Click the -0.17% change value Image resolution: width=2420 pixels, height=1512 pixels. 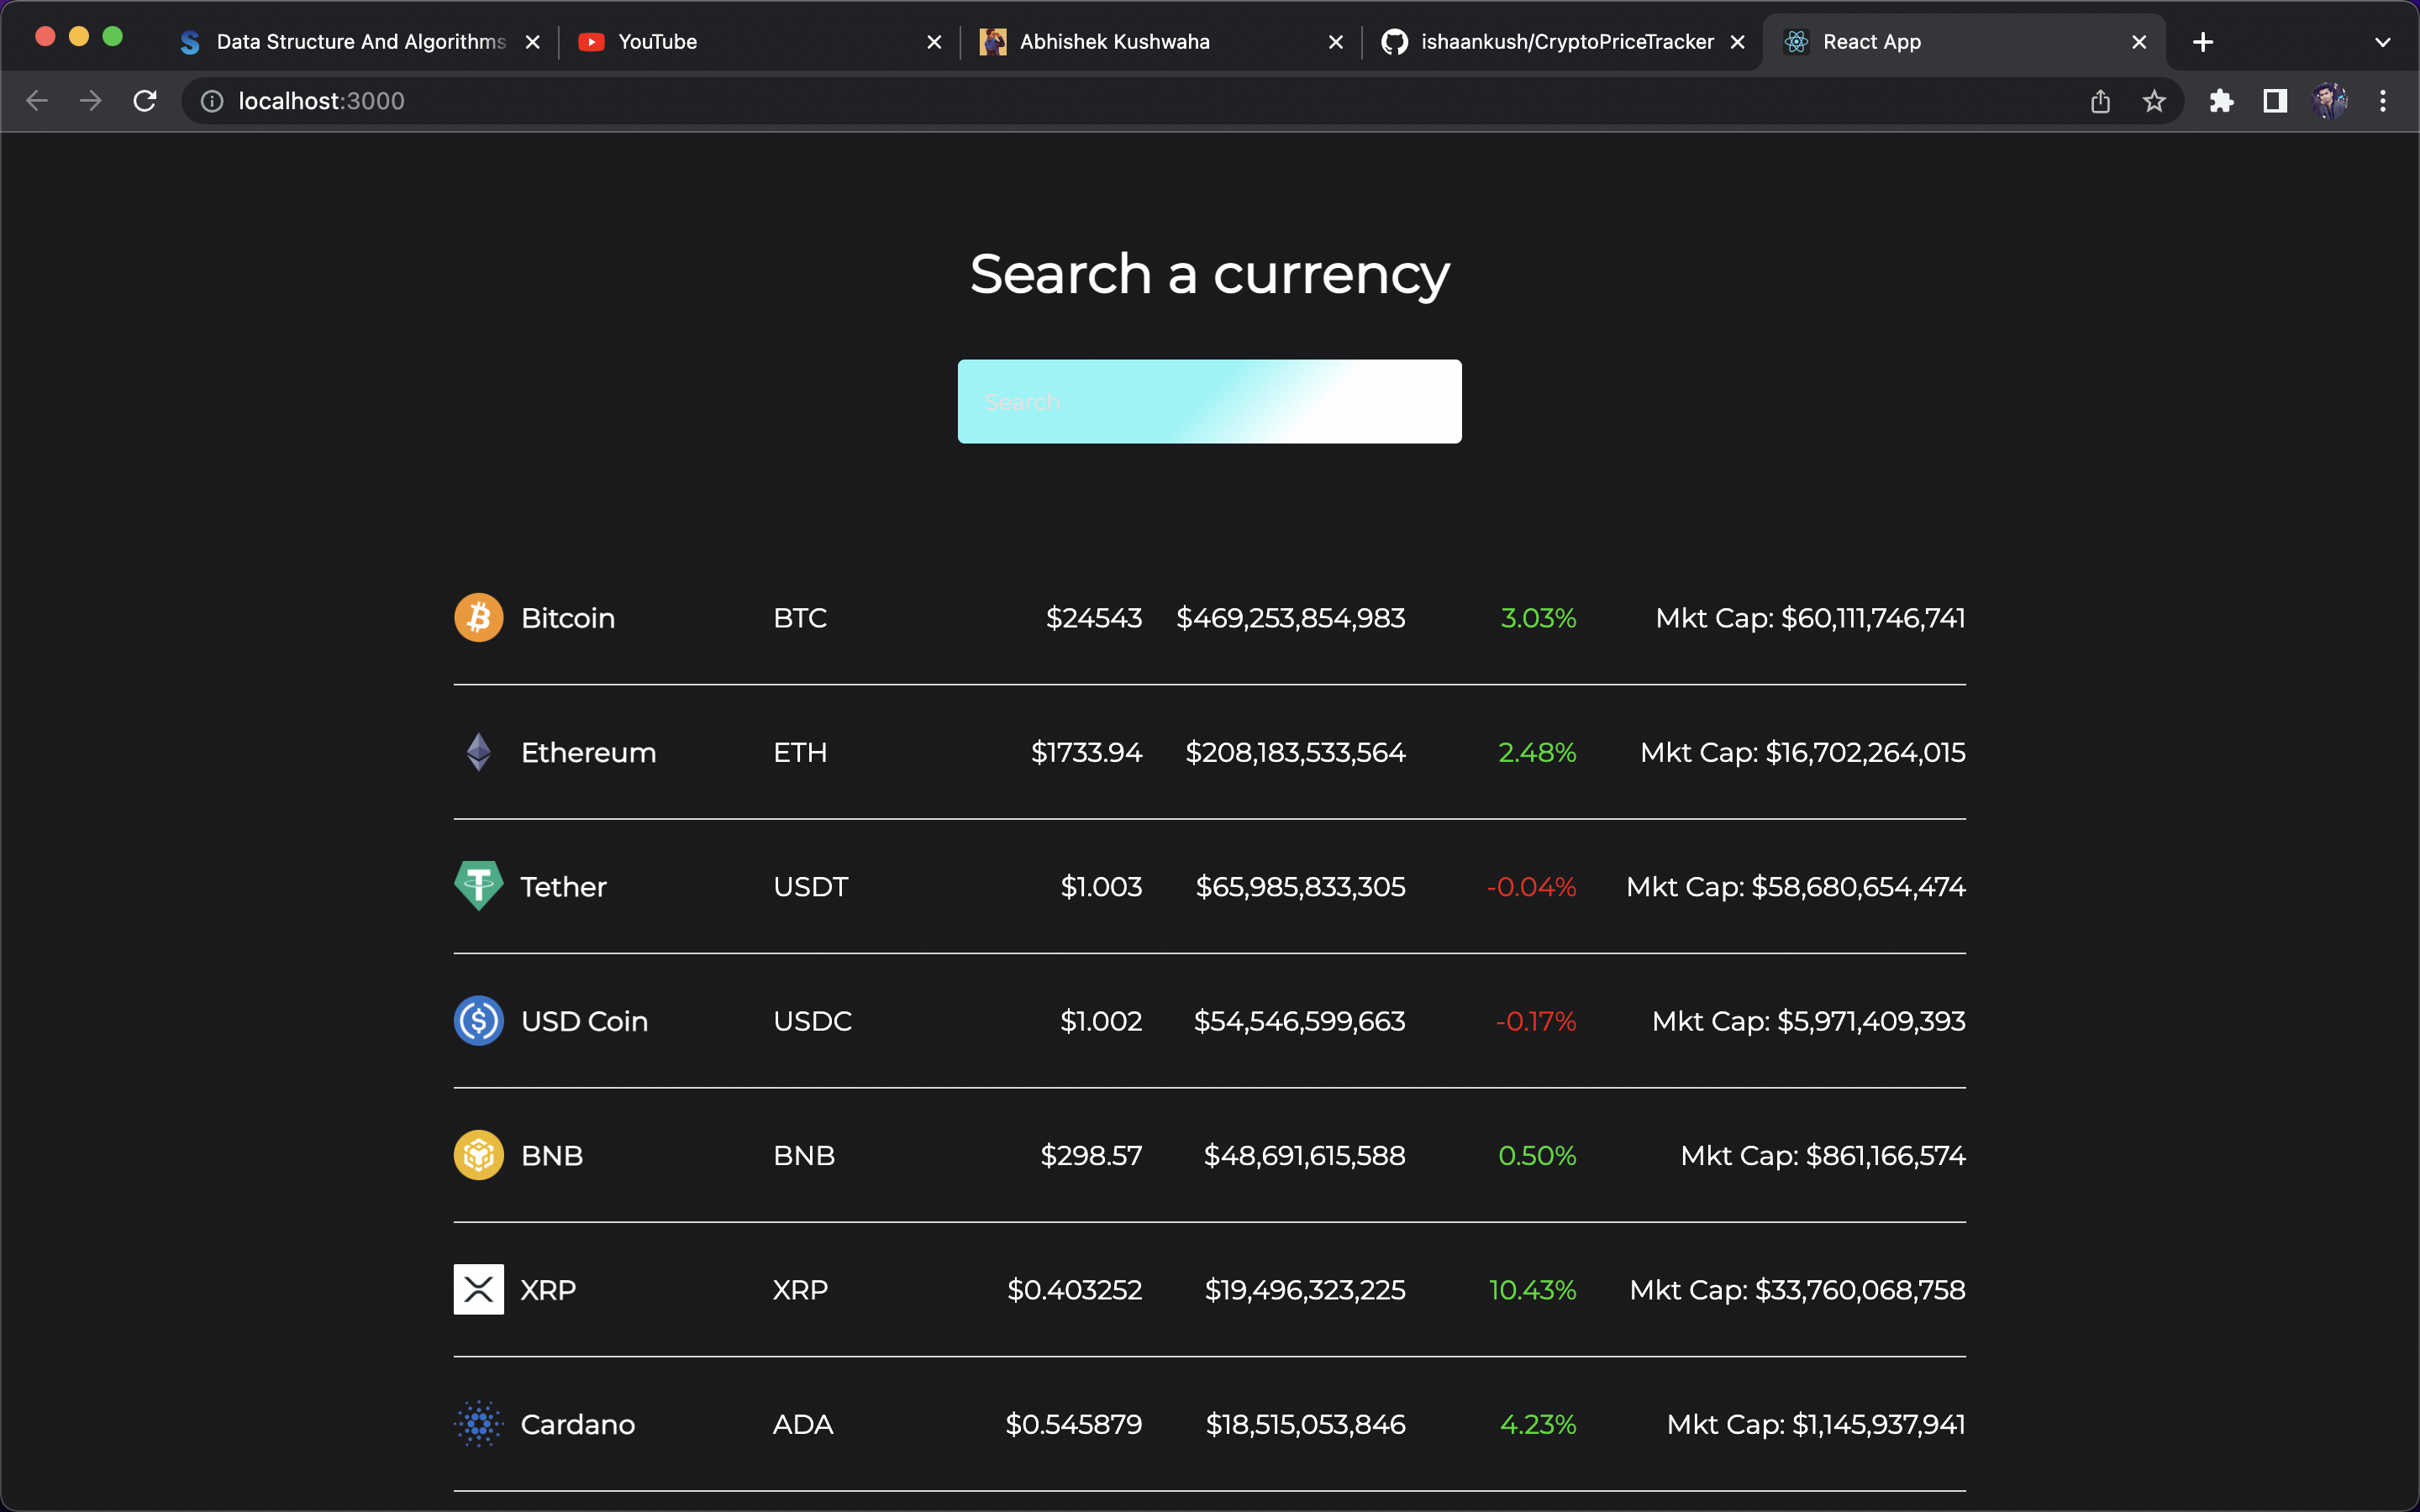tap(1536, 1021)
